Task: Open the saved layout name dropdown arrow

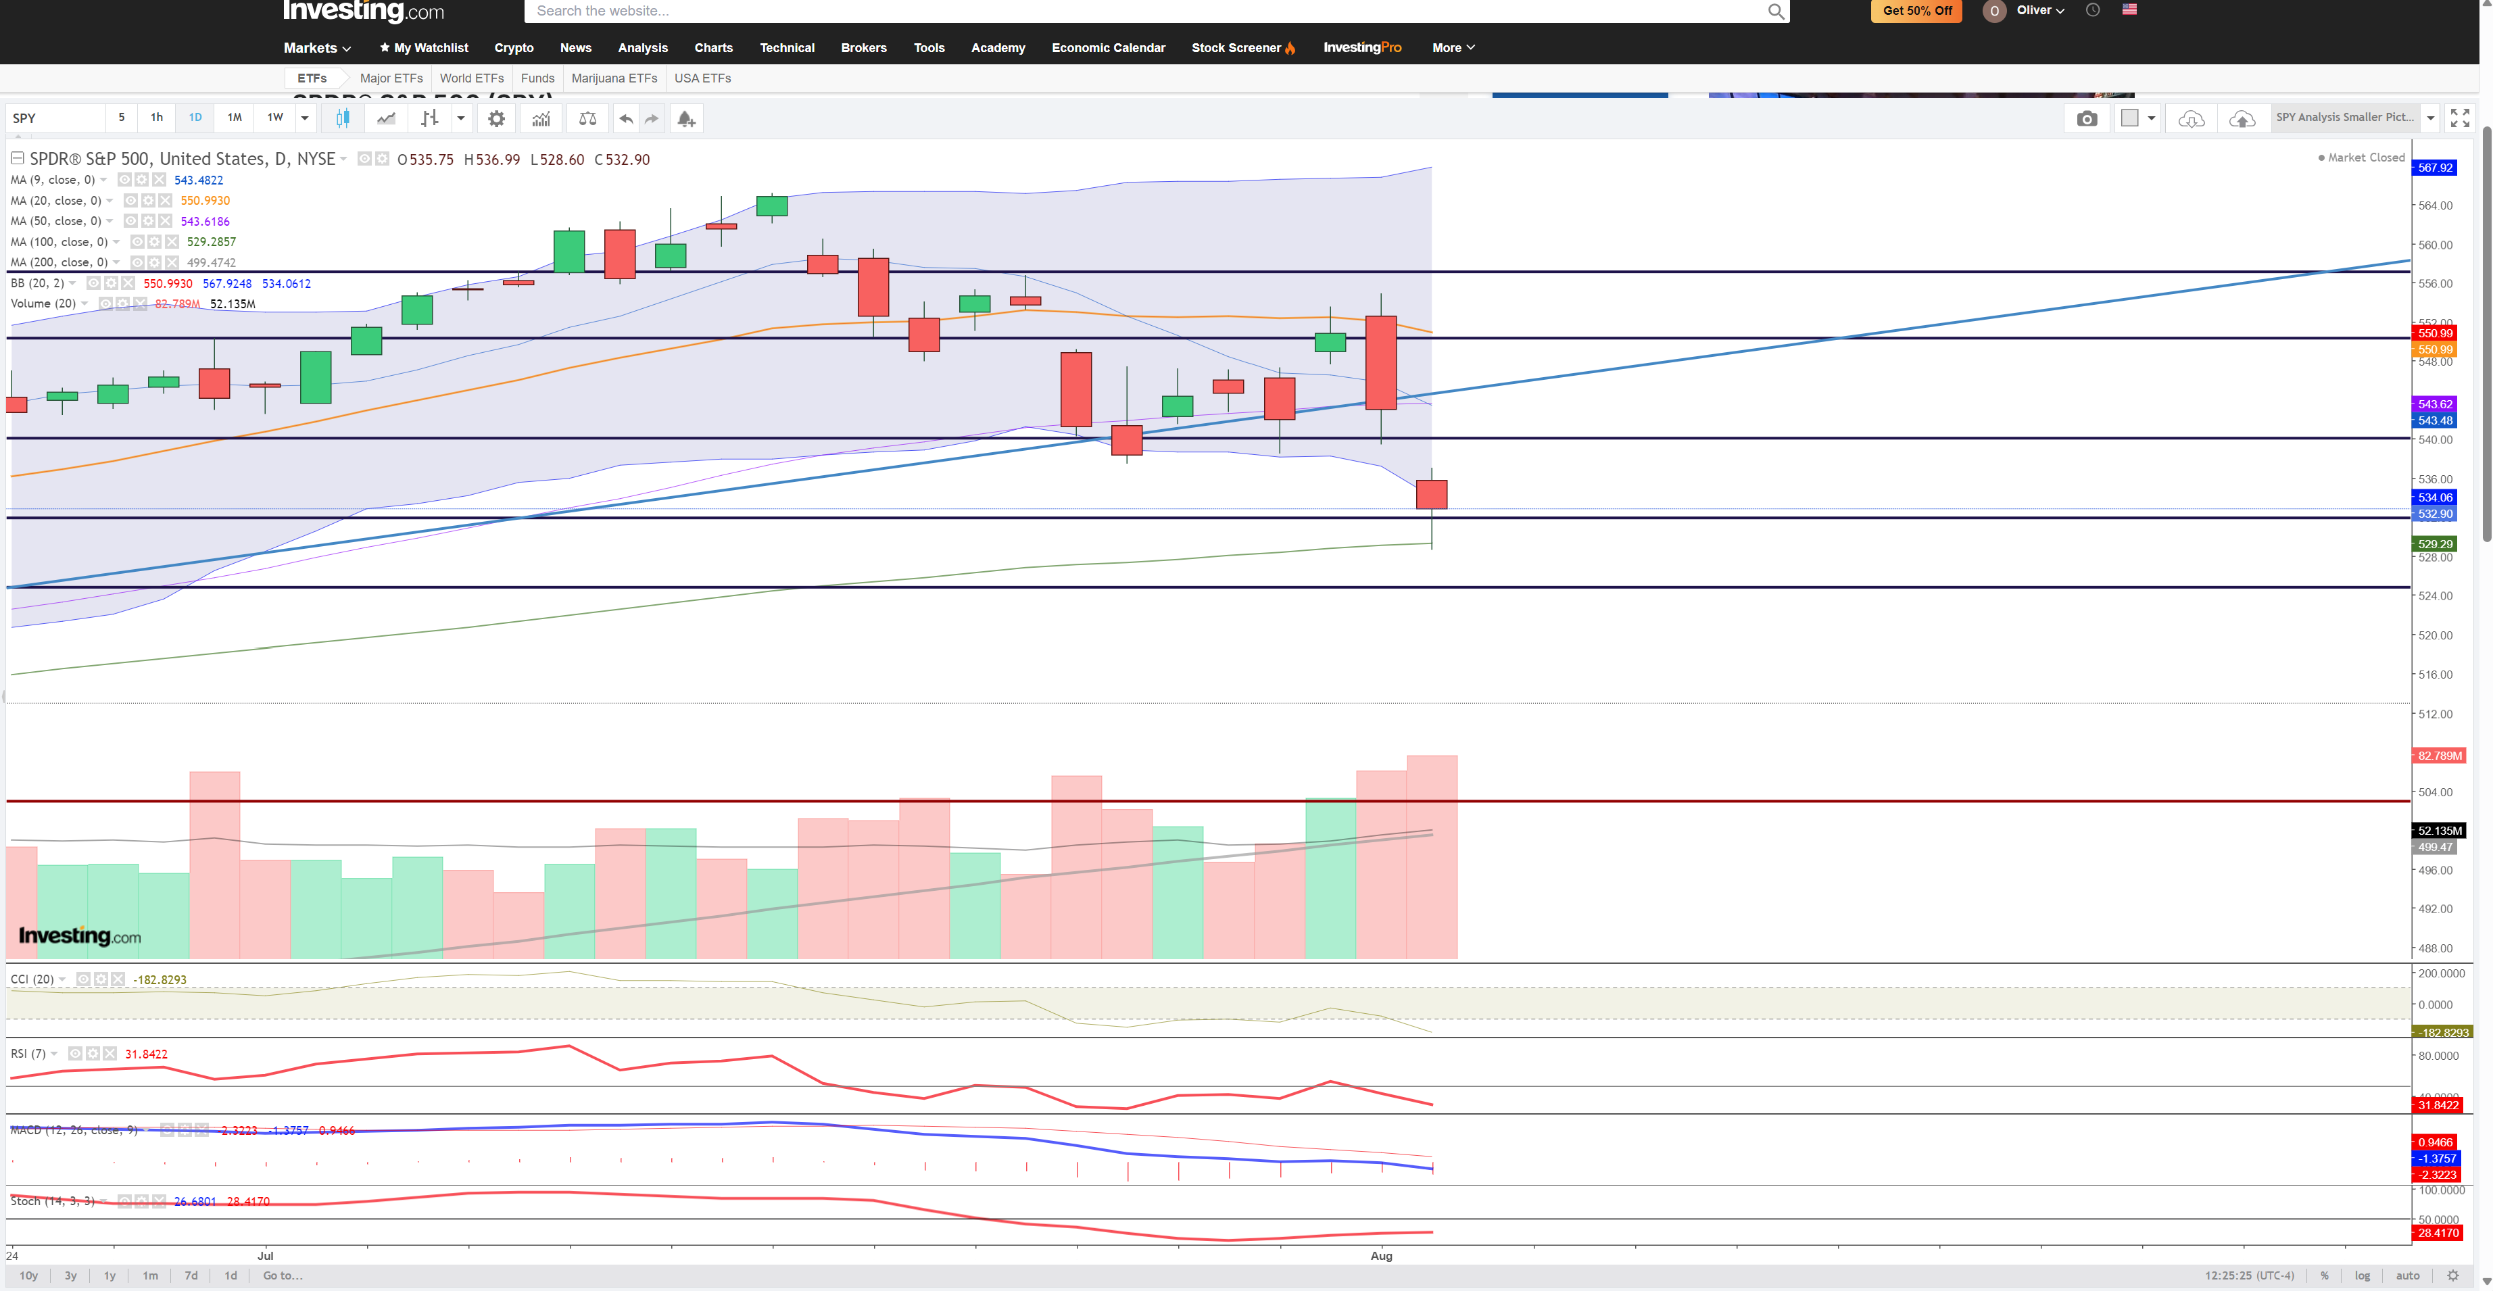Action: coord(2430,118)
